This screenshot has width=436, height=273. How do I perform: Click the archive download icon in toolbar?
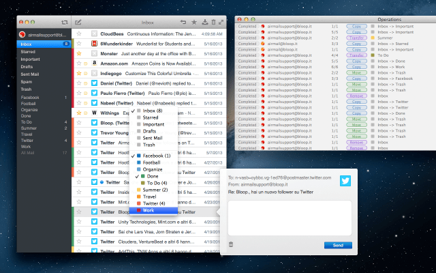tap(205, 23)
